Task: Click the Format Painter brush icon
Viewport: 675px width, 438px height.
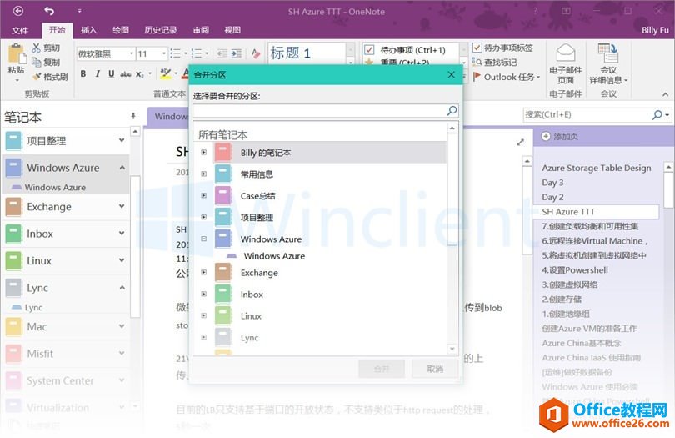Action: tap(37, 77)
